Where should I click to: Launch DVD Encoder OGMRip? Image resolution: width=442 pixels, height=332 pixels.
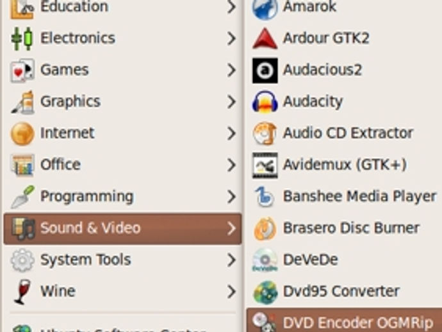point(344,320)
